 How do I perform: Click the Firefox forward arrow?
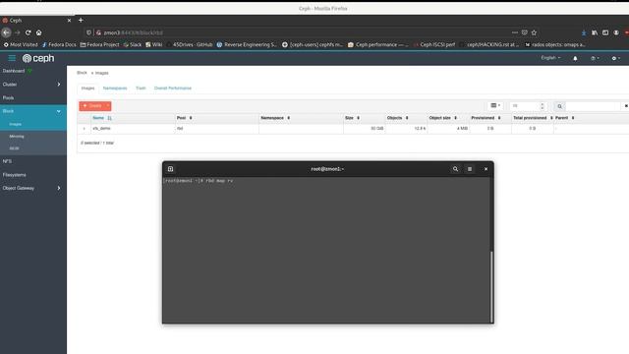pos(18,32)
